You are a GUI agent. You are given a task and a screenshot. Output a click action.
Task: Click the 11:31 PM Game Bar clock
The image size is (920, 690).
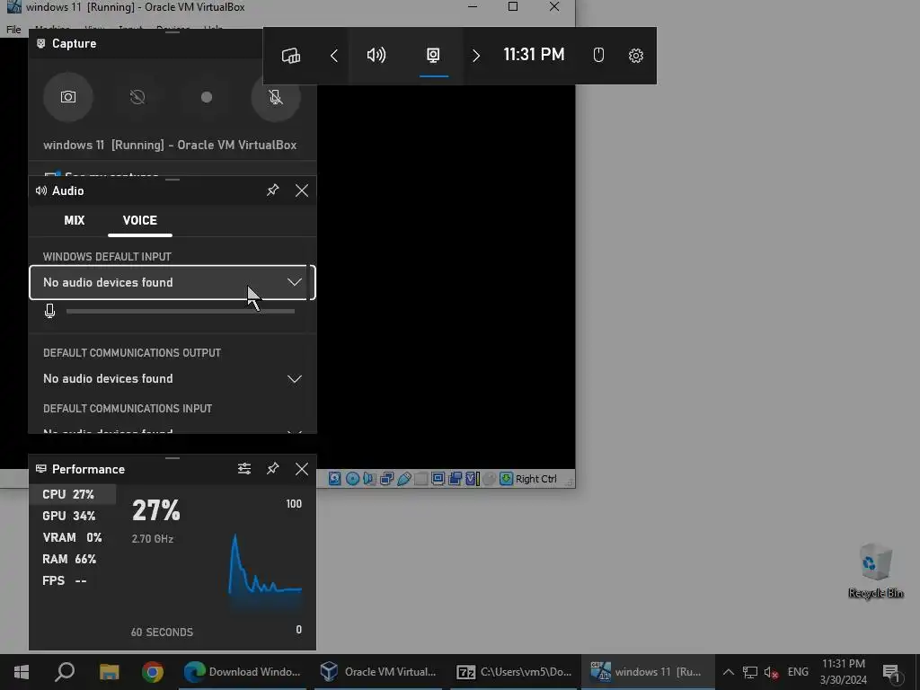pos(534,55)
